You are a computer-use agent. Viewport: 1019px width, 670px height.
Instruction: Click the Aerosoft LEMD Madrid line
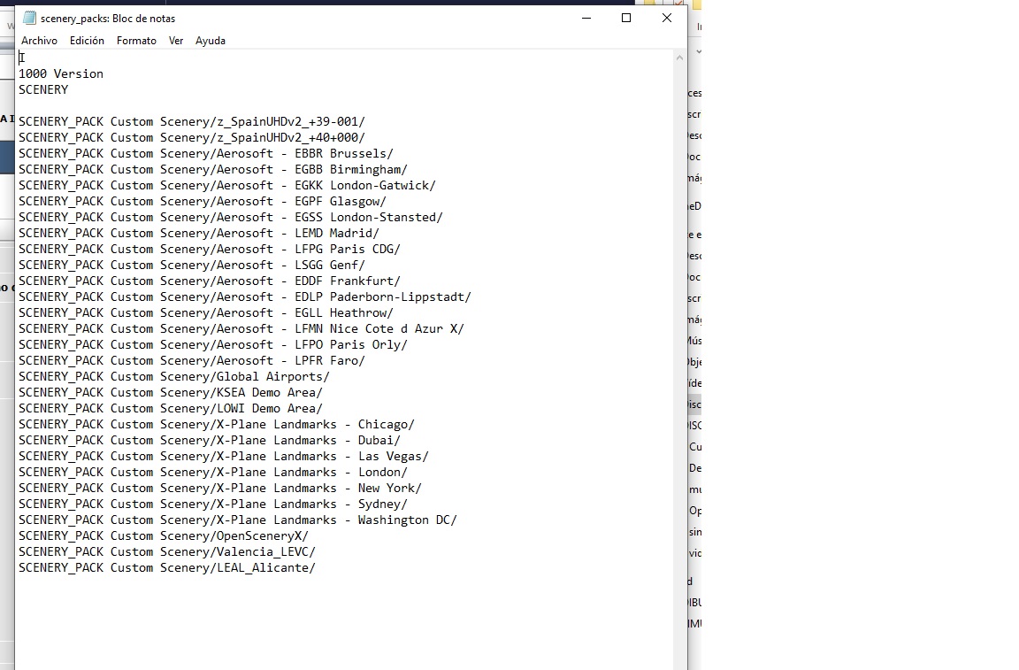click(199, 234)
